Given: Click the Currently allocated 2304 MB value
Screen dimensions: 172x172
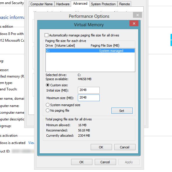Looking at the screenshot, I should click(x=84, y=136).
